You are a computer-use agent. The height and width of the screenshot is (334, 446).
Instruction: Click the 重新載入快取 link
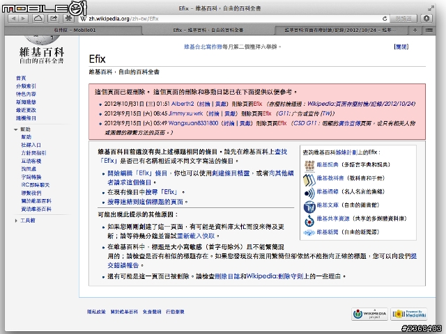click(x=196, y=236)
